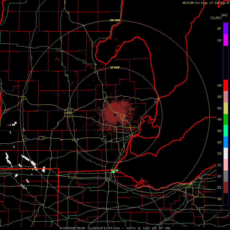Click the DS white legend swatch
The height and width of the screenshot is (230, 230).
(226, 153)
